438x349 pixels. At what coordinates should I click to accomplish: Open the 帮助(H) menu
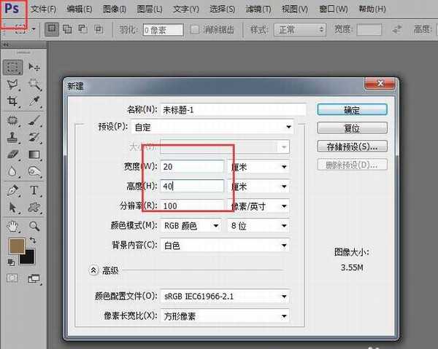pos(372,9)
